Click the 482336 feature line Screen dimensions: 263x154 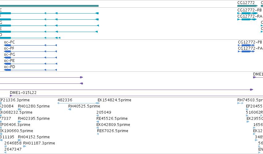tap(78, 103)
